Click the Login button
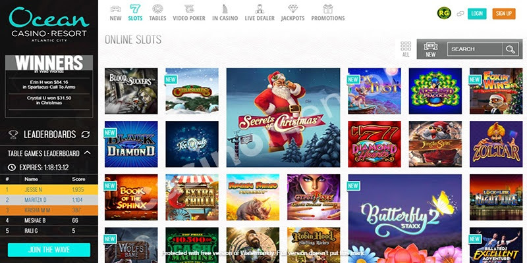The width and height of the screenshot is (527, 263). tap(477, 14)
